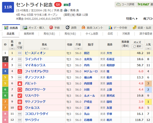
Task: Follow the 特集へ link
Action: pos(132,19)
